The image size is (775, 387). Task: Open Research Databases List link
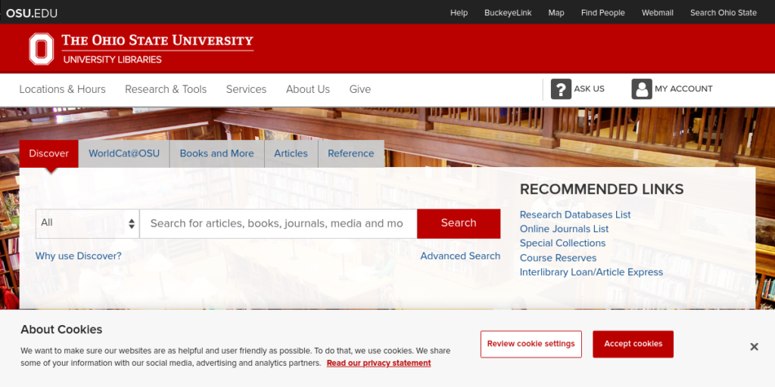(575, 215)
